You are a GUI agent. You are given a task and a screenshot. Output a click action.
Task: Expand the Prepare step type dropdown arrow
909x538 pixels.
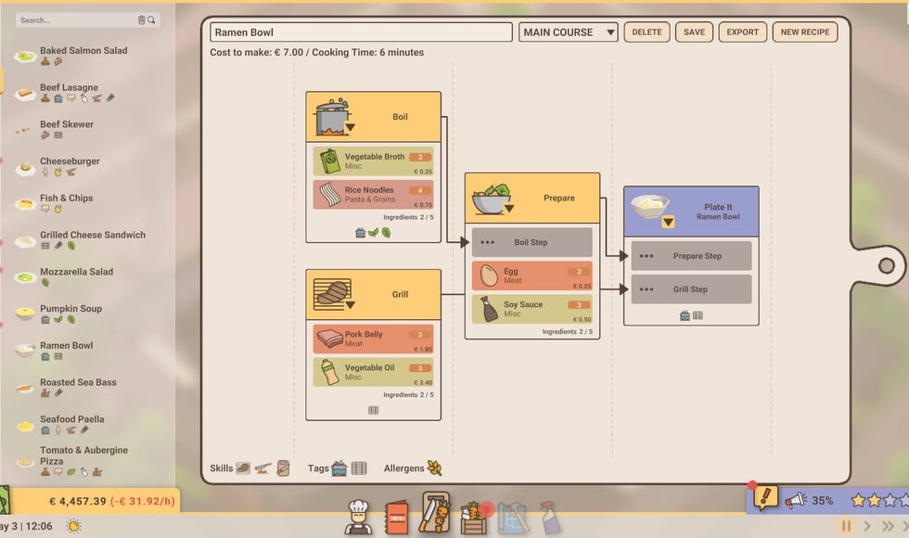(508, 209)
